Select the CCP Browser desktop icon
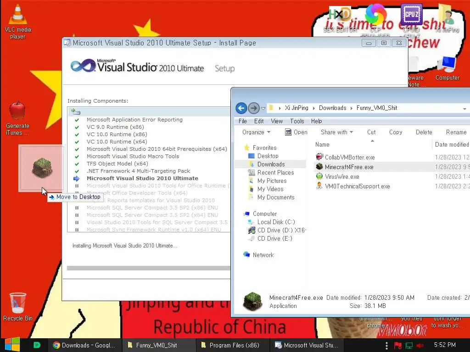 375,19
